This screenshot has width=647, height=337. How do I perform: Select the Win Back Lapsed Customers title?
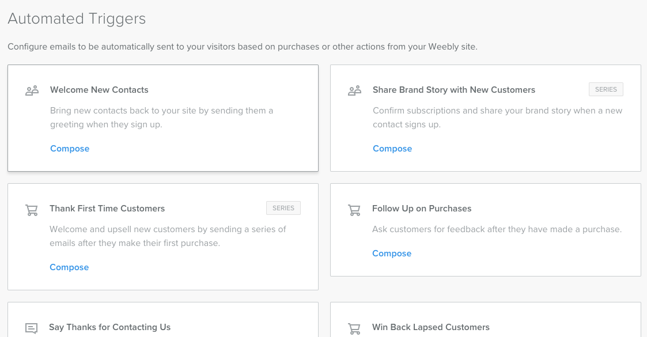click(431, 327)
